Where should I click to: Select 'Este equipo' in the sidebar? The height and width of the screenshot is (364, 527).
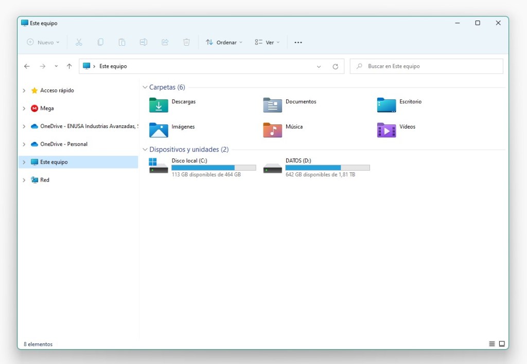[x=55, y=162]
